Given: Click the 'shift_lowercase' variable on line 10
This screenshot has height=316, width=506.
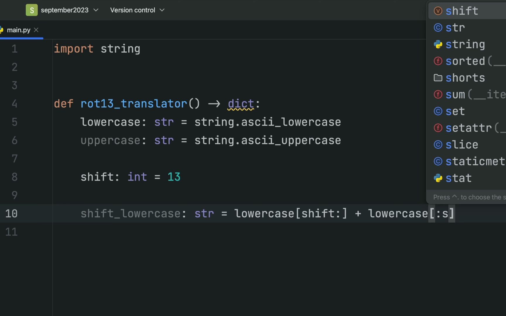Looking at the screenshot, I should (x=130, y=214).
